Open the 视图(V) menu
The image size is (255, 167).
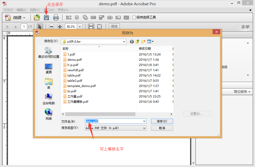coord(35,10)
